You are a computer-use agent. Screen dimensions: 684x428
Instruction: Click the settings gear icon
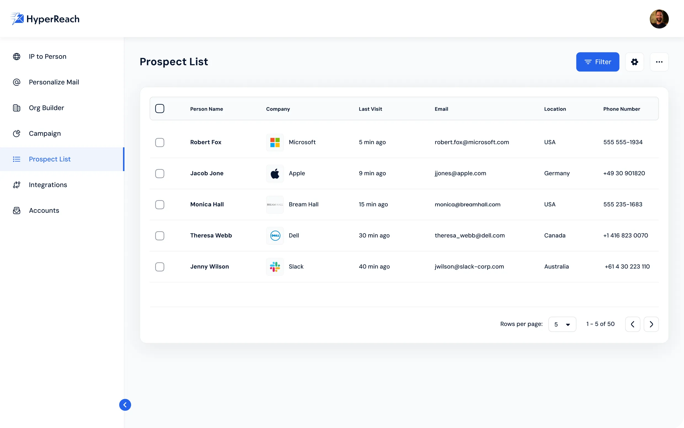(634, 62)
